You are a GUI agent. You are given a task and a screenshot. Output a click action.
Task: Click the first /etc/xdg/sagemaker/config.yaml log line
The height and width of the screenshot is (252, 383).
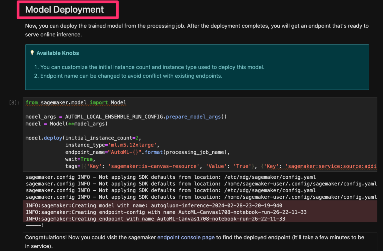(171, 177)
